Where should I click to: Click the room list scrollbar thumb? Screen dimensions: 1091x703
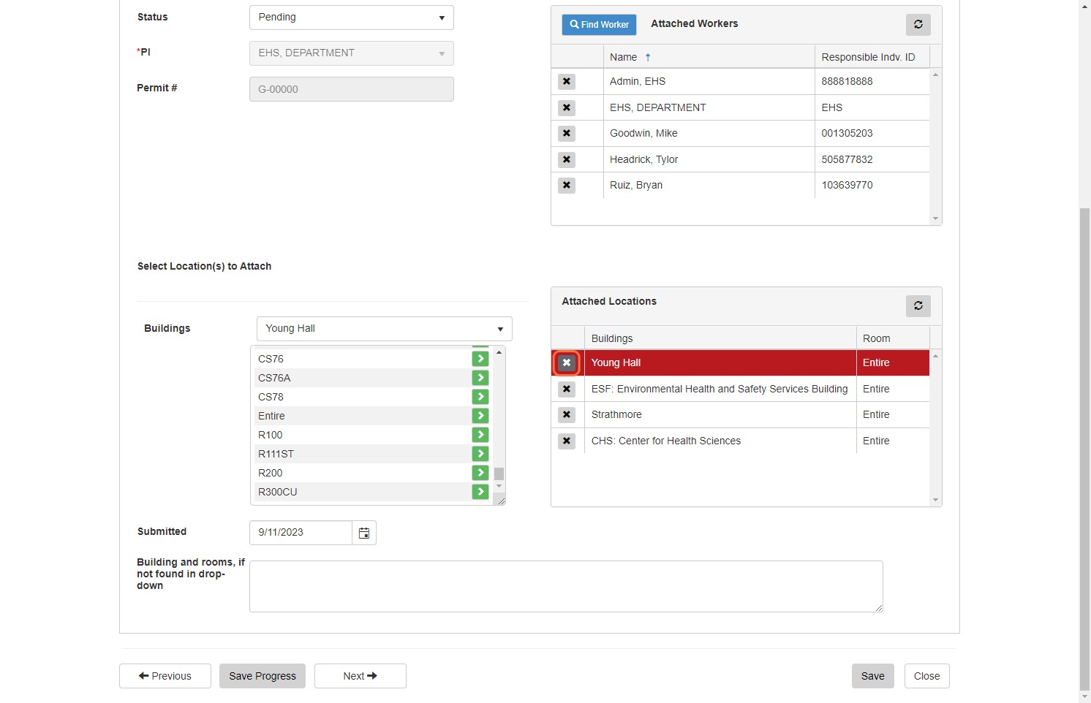[x=499, y=474]
